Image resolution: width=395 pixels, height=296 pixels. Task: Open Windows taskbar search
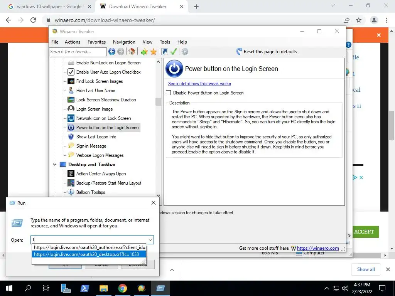click(x=28, y=288)
